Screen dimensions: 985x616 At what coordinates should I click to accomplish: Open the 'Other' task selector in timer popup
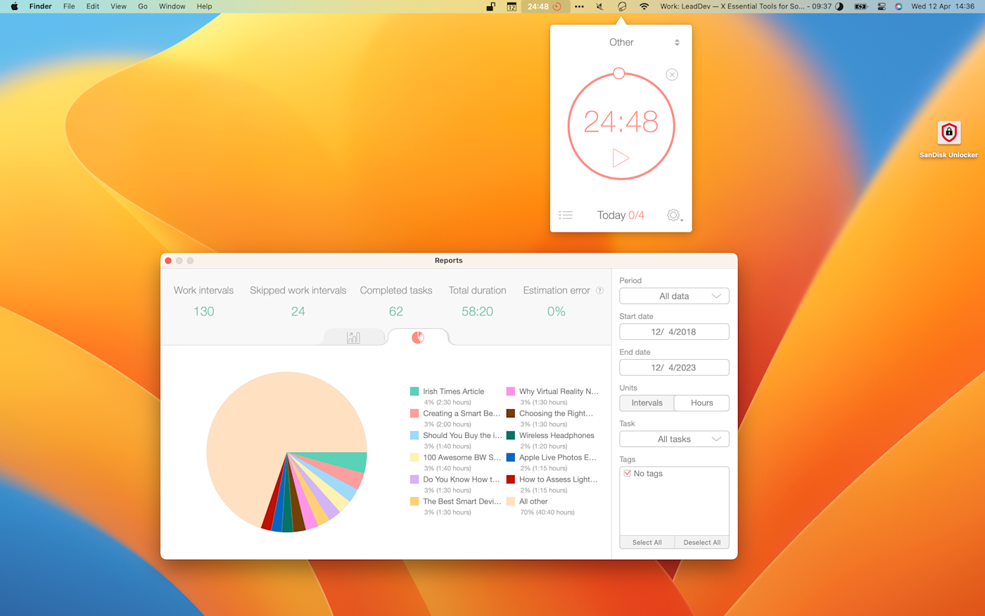click(x=622, y=42)
